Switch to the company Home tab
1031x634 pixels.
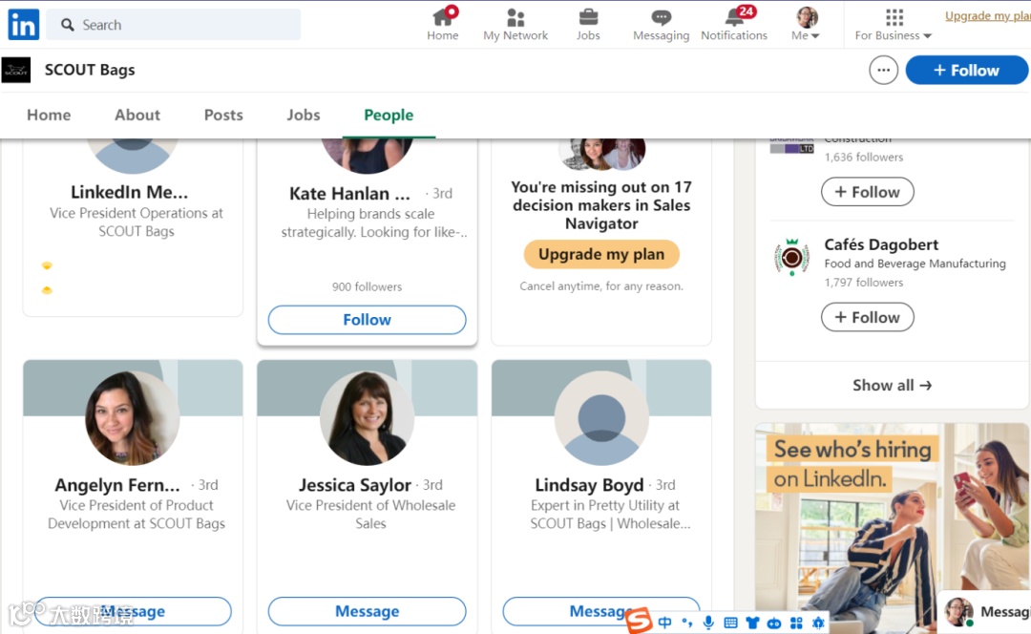pos(49,115)
